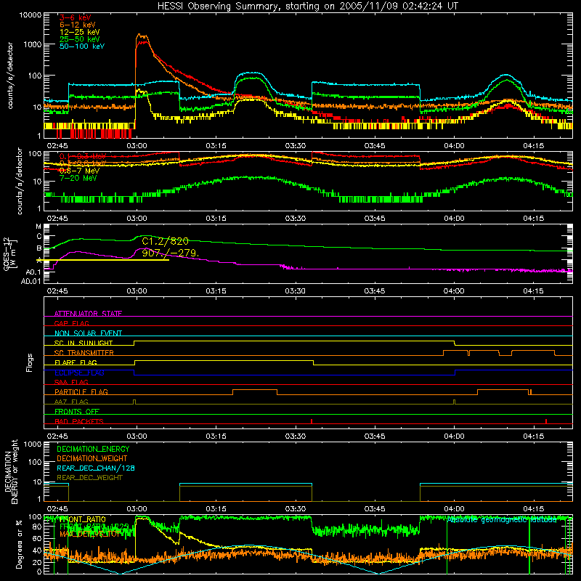Click the GOES-12 axis label

[9, 253]
